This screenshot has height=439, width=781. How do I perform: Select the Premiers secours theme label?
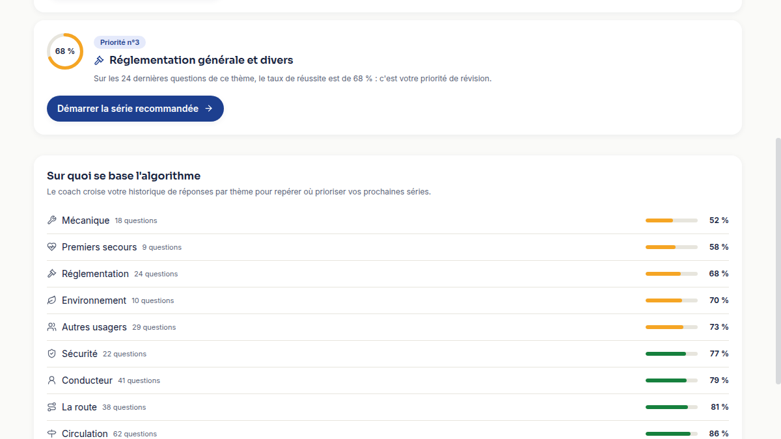point(99,247)
